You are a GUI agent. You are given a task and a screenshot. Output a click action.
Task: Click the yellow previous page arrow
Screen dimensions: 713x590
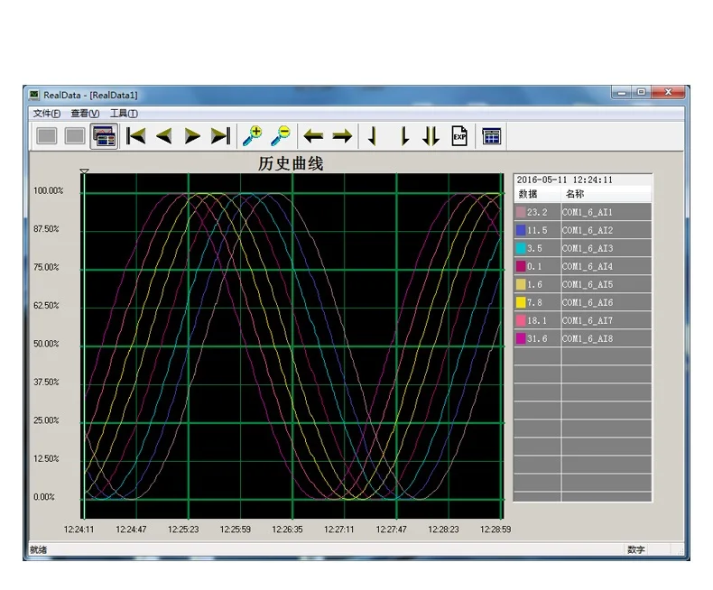tap(164, 136)
